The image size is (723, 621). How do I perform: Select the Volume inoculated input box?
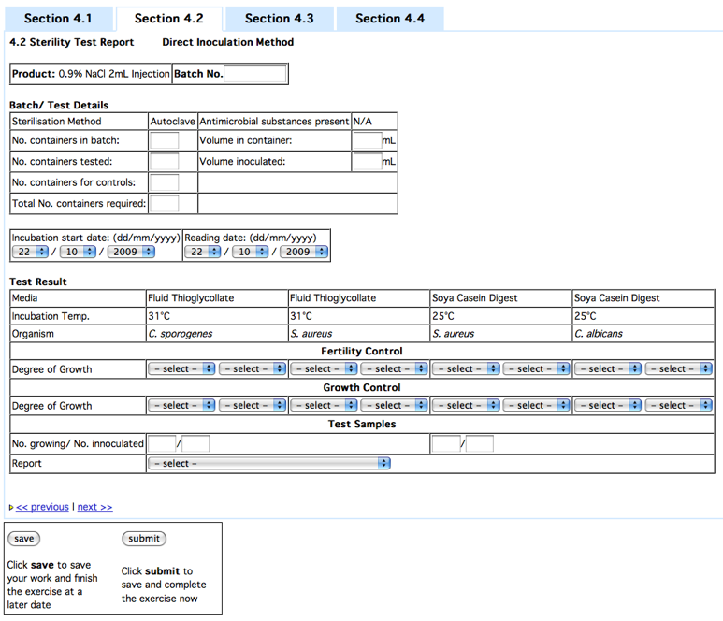point(367,162)
